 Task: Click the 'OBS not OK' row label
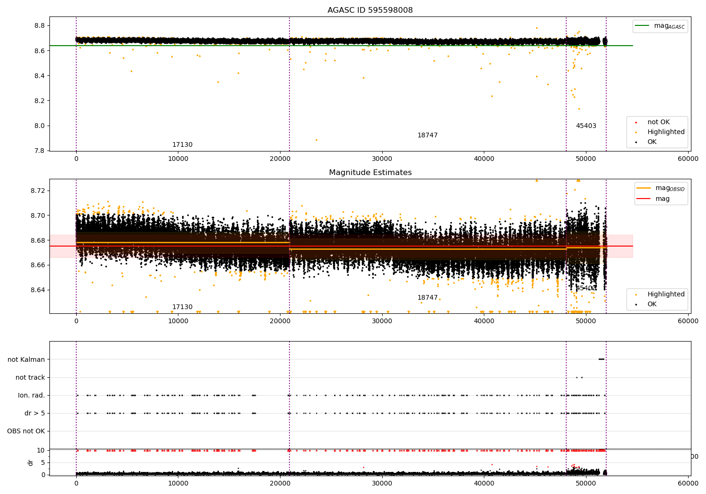tap(26, 431)
